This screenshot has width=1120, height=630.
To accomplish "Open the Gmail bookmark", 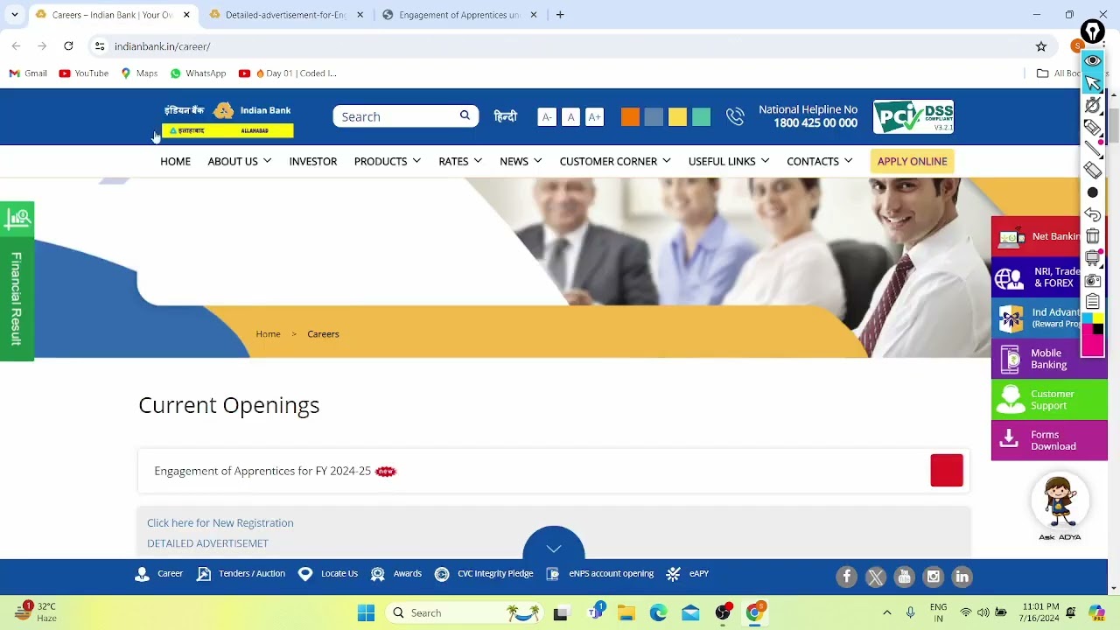I will 28,73.
